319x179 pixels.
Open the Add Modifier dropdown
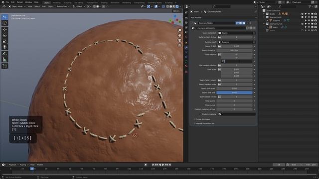(223, 18)
